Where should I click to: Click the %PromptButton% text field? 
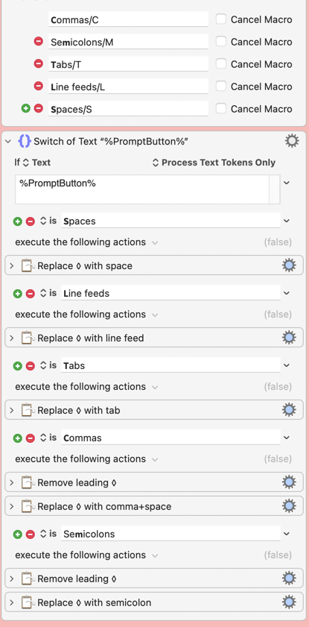click(x=142, y=189)
